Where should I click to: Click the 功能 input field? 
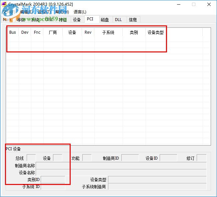coord(87,158)
